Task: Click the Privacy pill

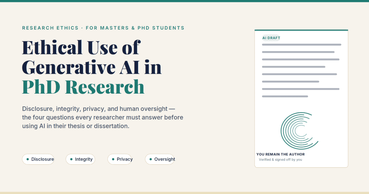Action: 120,159
